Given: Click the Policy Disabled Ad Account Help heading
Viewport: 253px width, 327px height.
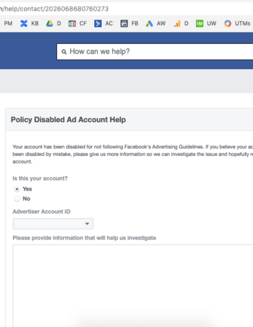Looking at the screenshot, I should click(68, 120).
